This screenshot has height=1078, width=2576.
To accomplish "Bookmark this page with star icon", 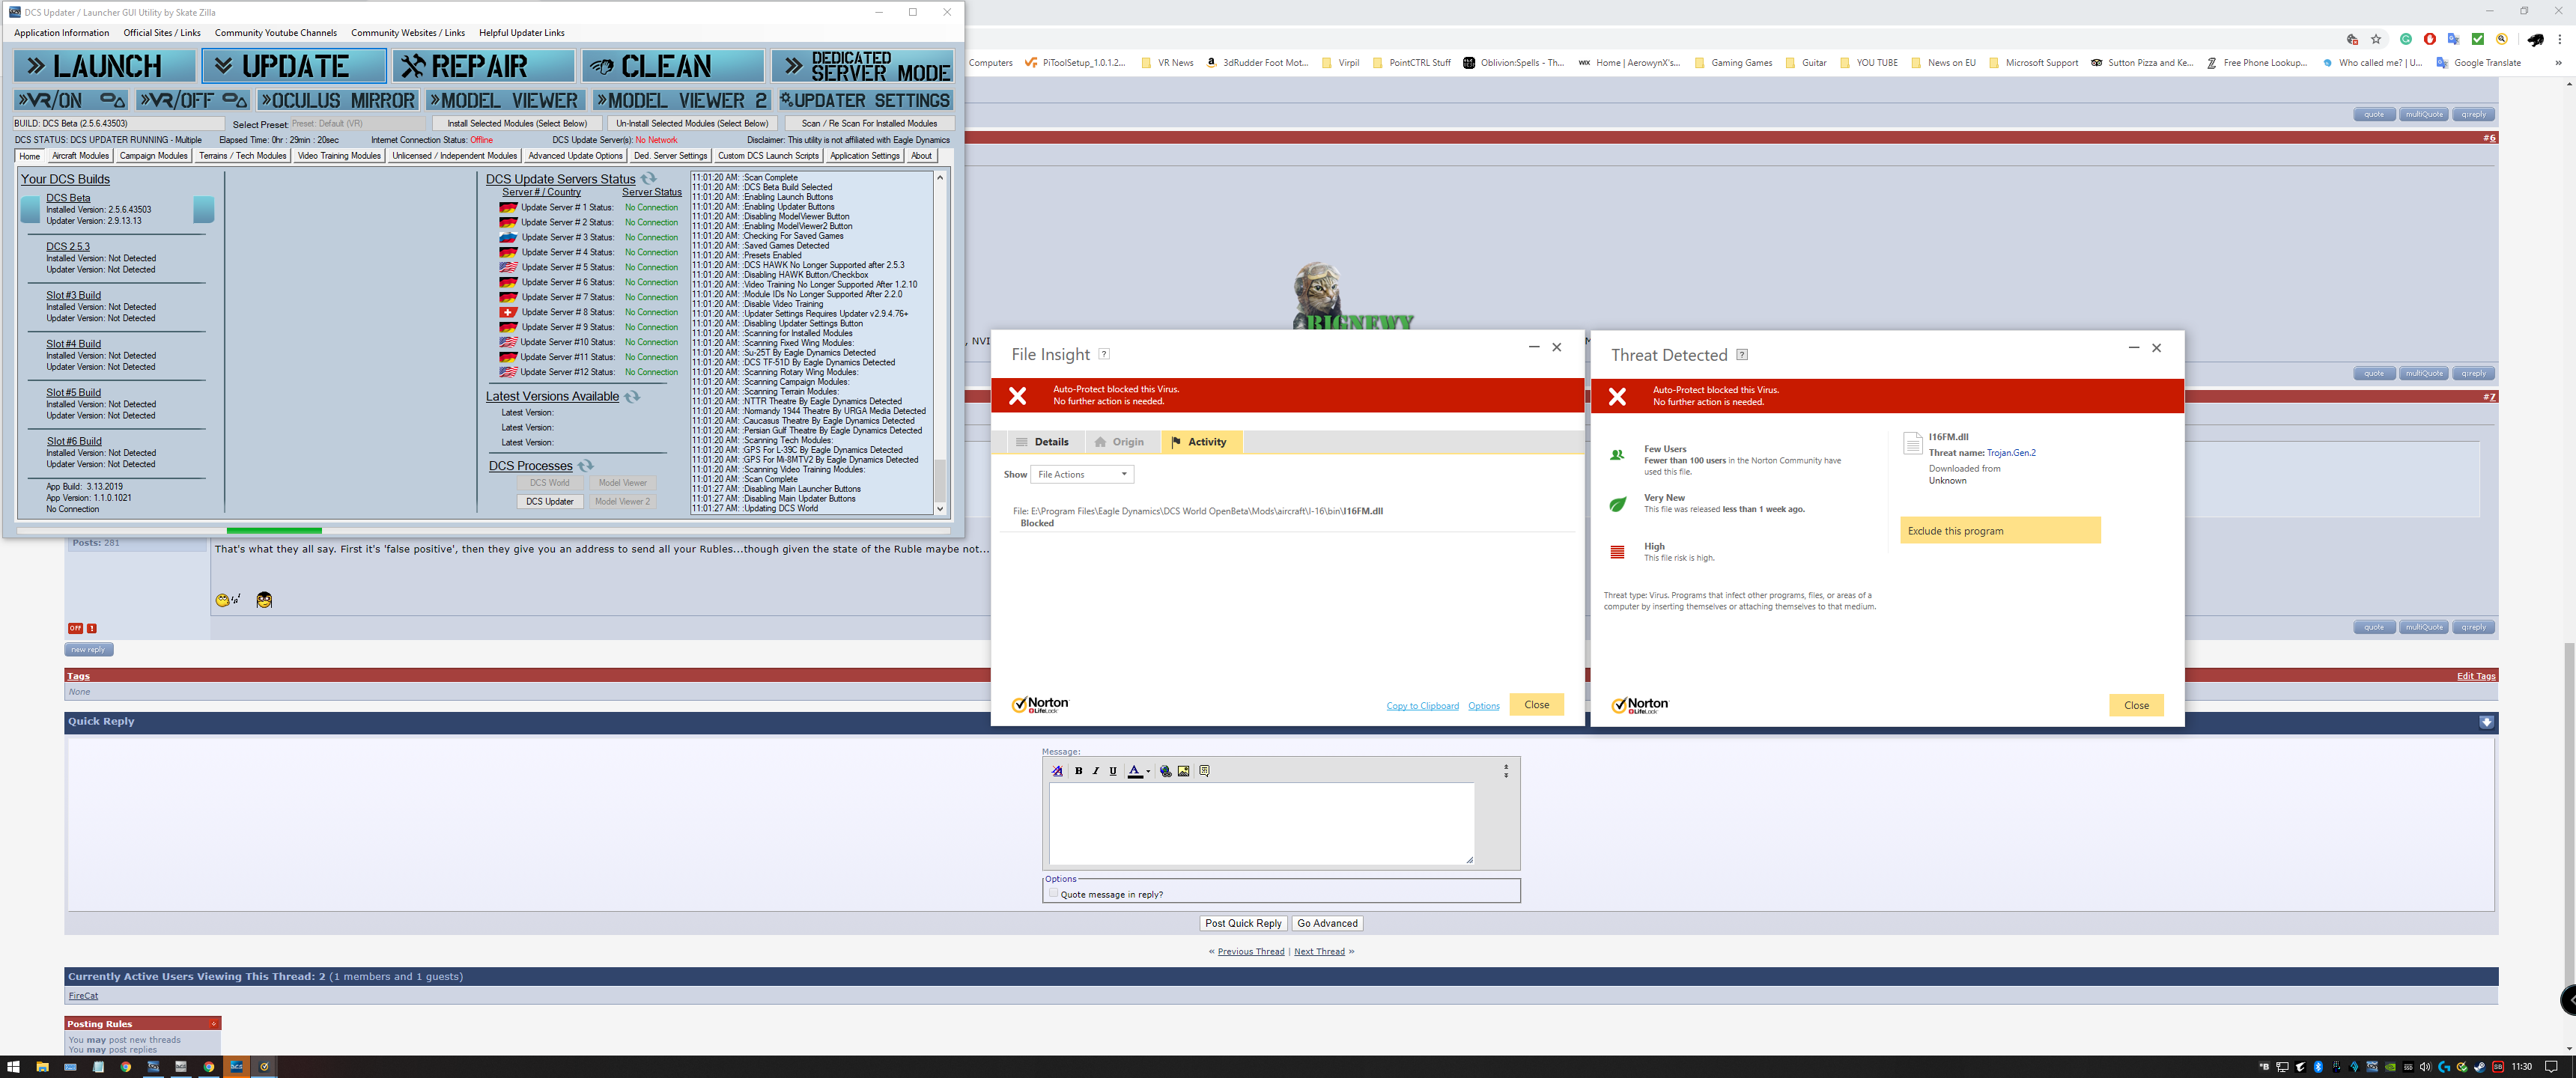I will pos(2376,39).
